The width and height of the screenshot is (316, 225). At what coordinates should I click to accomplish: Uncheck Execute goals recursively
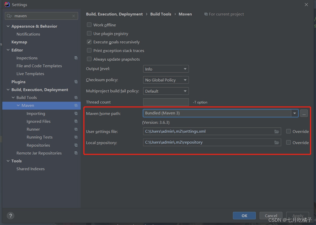[89, 42]
